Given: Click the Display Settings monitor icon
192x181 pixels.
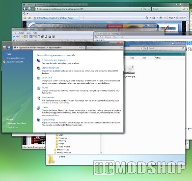Looking at the screenshot, I should coord(38,120).
